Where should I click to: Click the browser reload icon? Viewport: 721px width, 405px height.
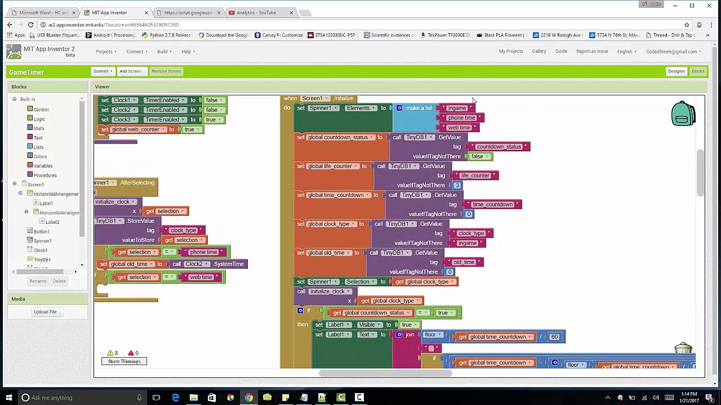[30, 25]
